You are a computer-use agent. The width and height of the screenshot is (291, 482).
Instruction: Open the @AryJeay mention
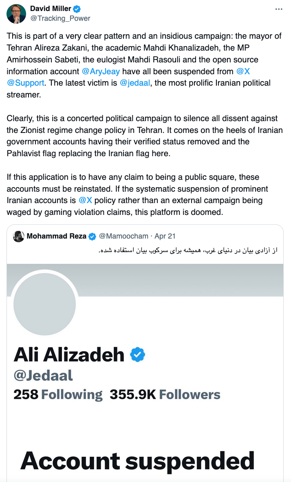[101, 71]
